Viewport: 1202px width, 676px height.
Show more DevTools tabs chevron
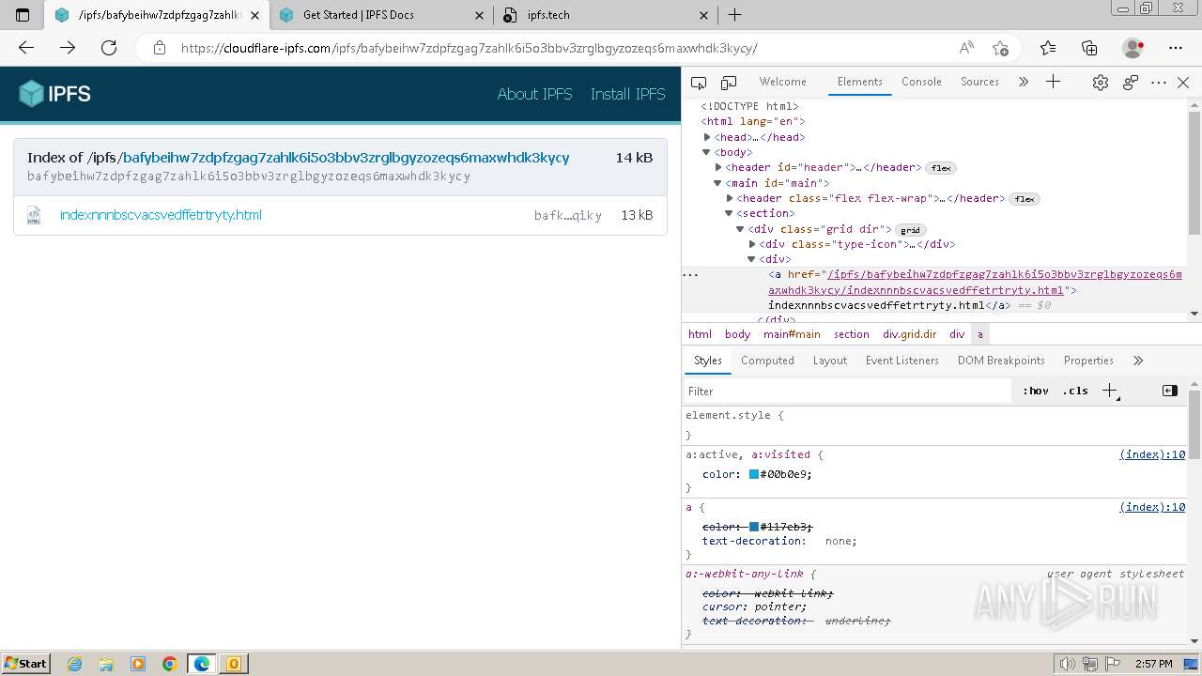[1023, 82]
